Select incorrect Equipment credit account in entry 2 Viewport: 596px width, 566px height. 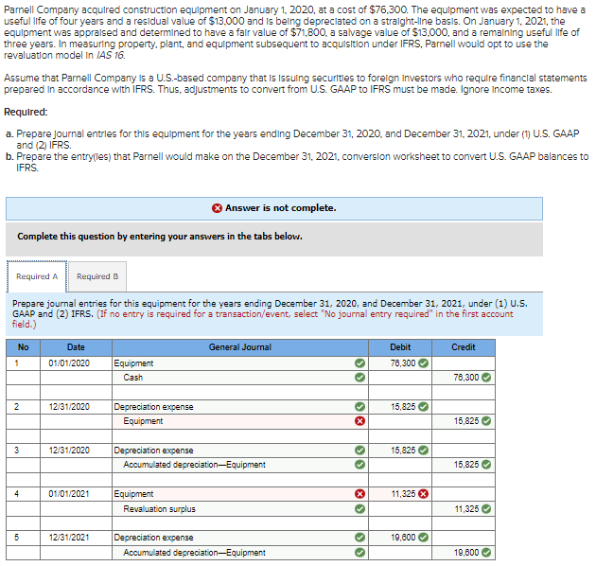[240, 421]
